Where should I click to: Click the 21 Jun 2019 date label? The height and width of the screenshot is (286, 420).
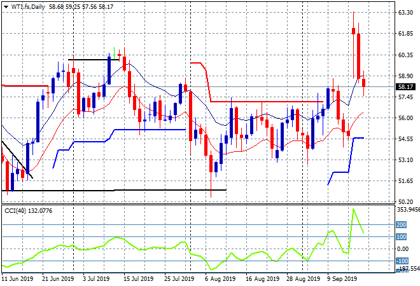(58, 279)
